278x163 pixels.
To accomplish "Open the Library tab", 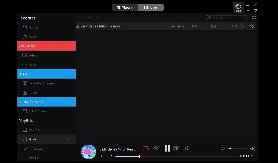I will [151, 7].
